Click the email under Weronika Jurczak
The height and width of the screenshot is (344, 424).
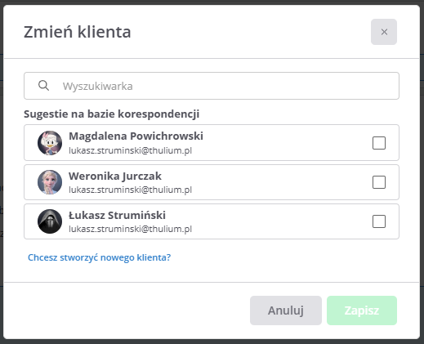[130, 190]
